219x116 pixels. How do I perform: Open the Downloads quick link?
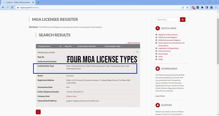(x=163, y=54)
